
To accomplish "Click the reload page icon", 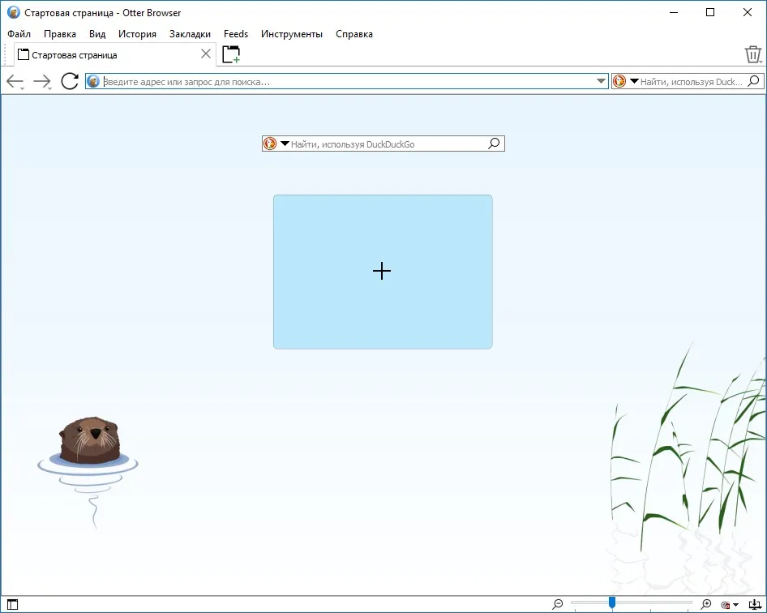I will tap(70, 81).
